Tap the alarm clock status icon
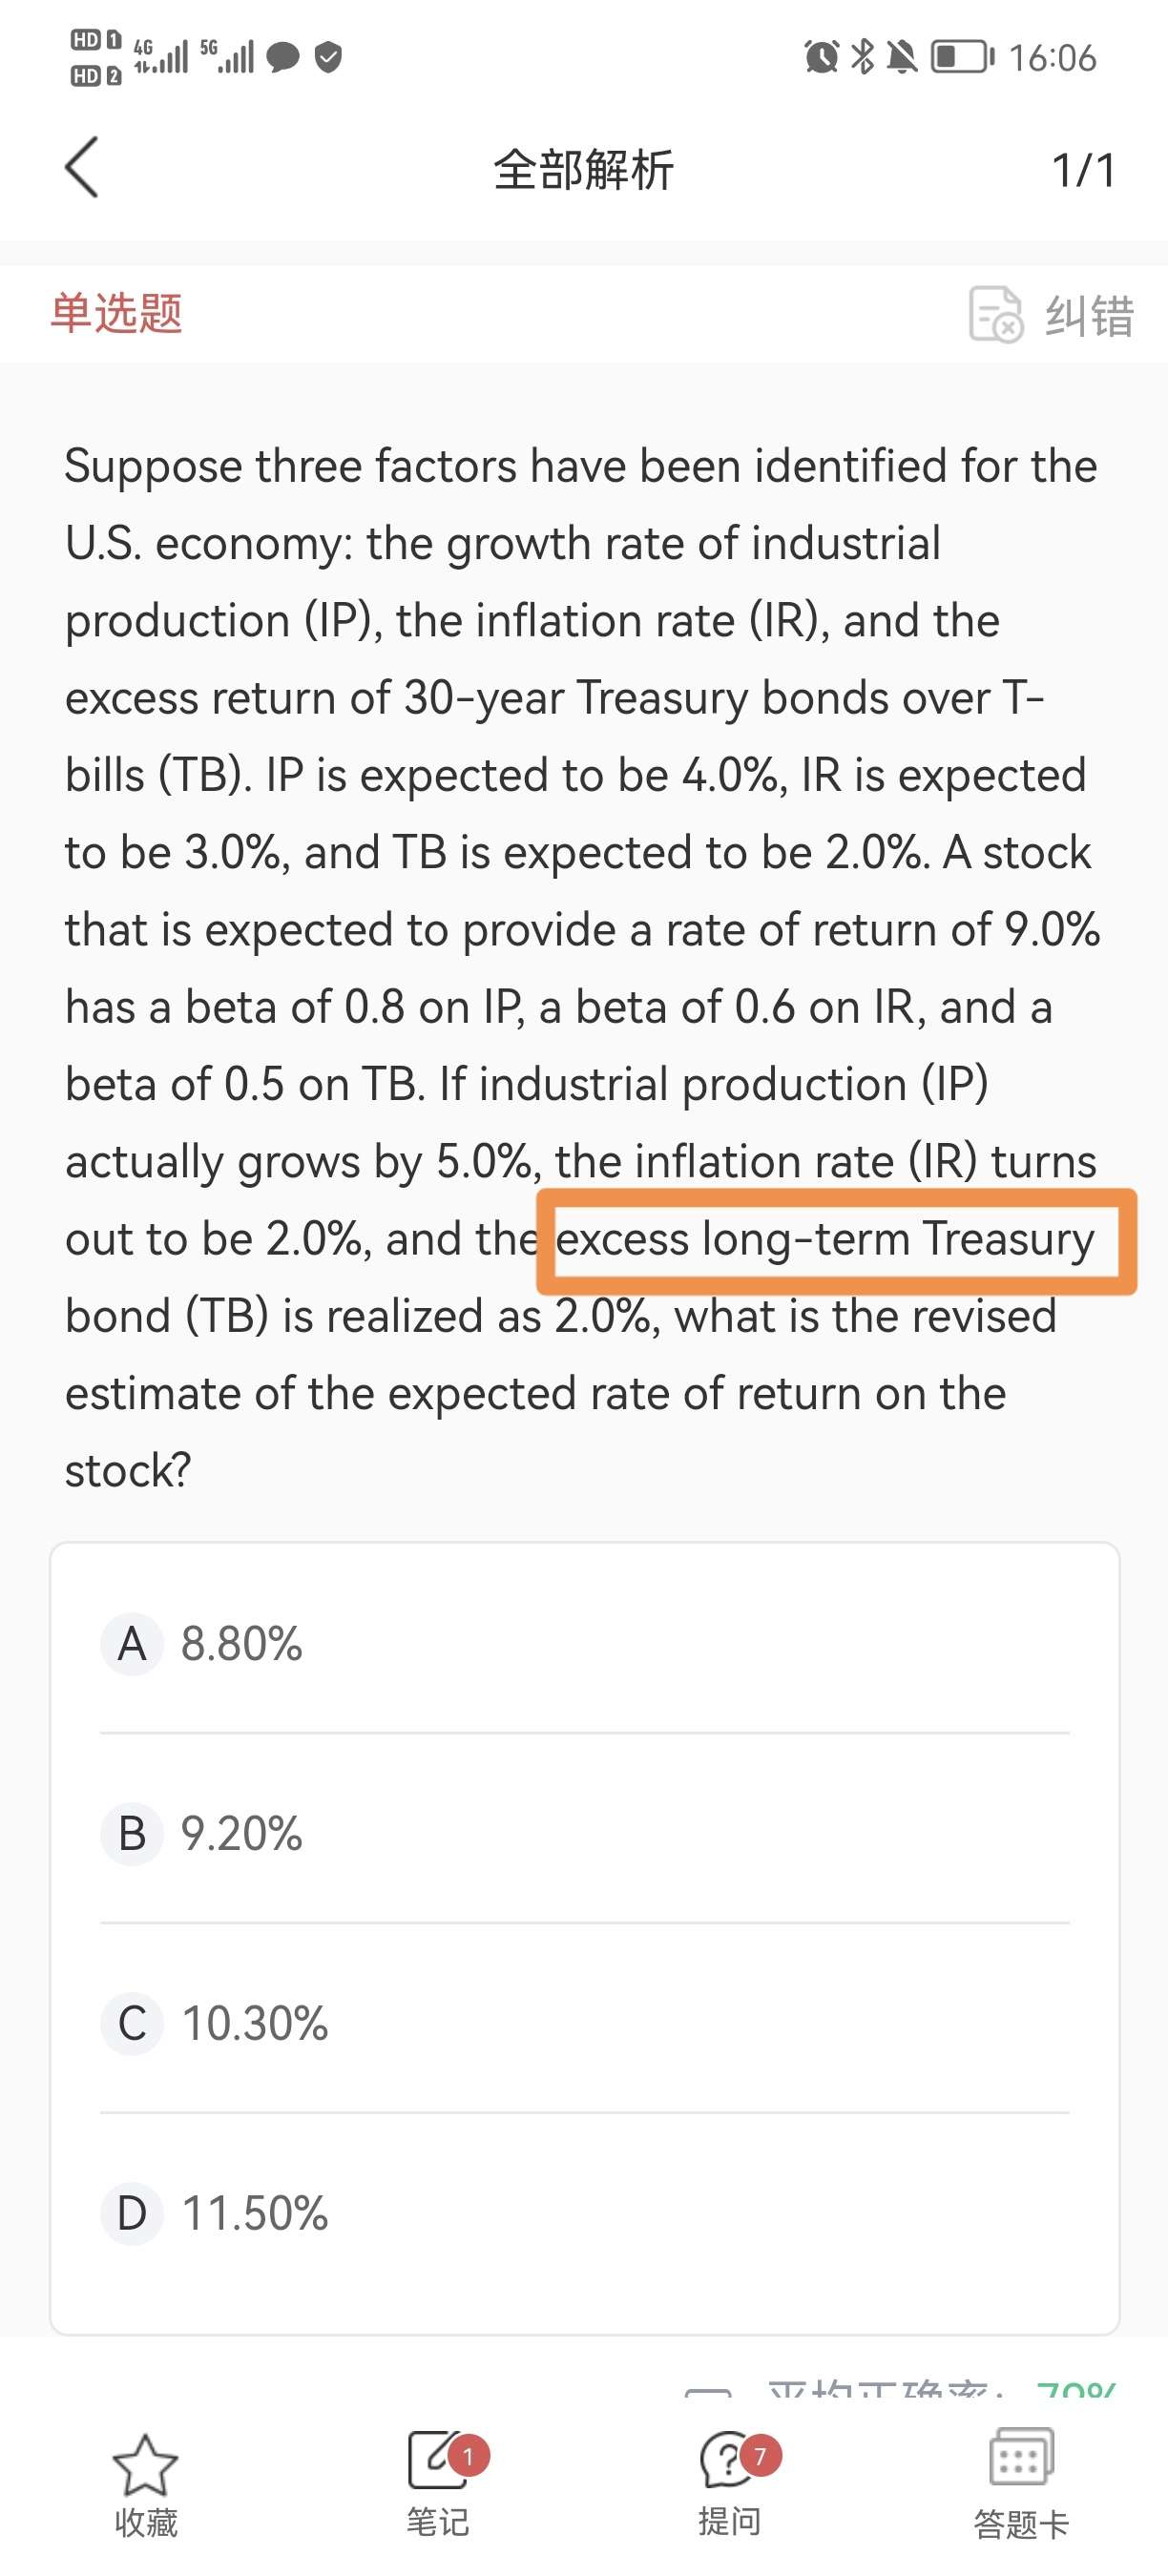1168x2576 pixels. pyautogui.click(x=821, y=57)
